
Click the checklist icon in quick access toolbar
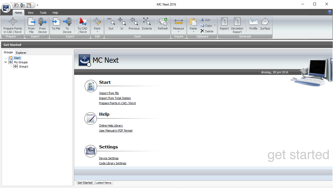16,5
